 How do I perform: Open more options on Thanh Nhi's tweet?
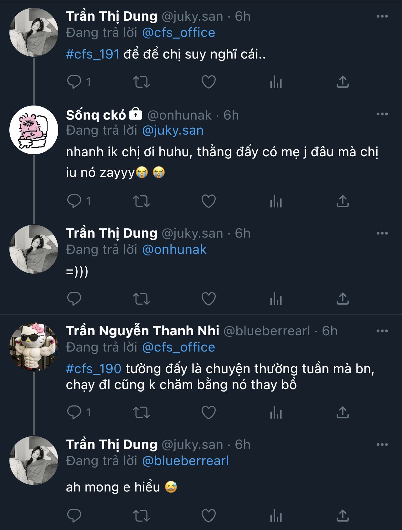(x=382, y=331)
